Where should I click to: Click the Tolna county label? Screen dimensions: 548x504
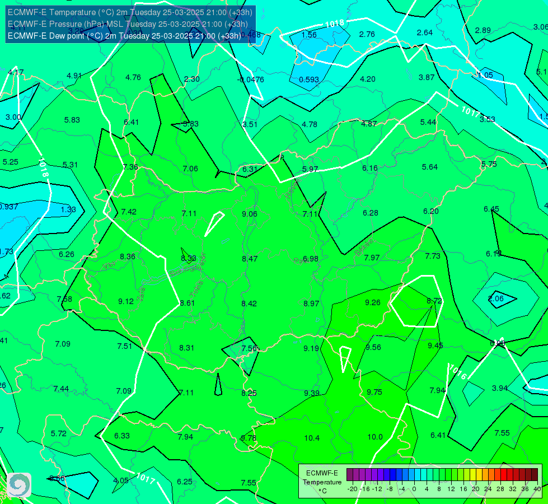197,289
